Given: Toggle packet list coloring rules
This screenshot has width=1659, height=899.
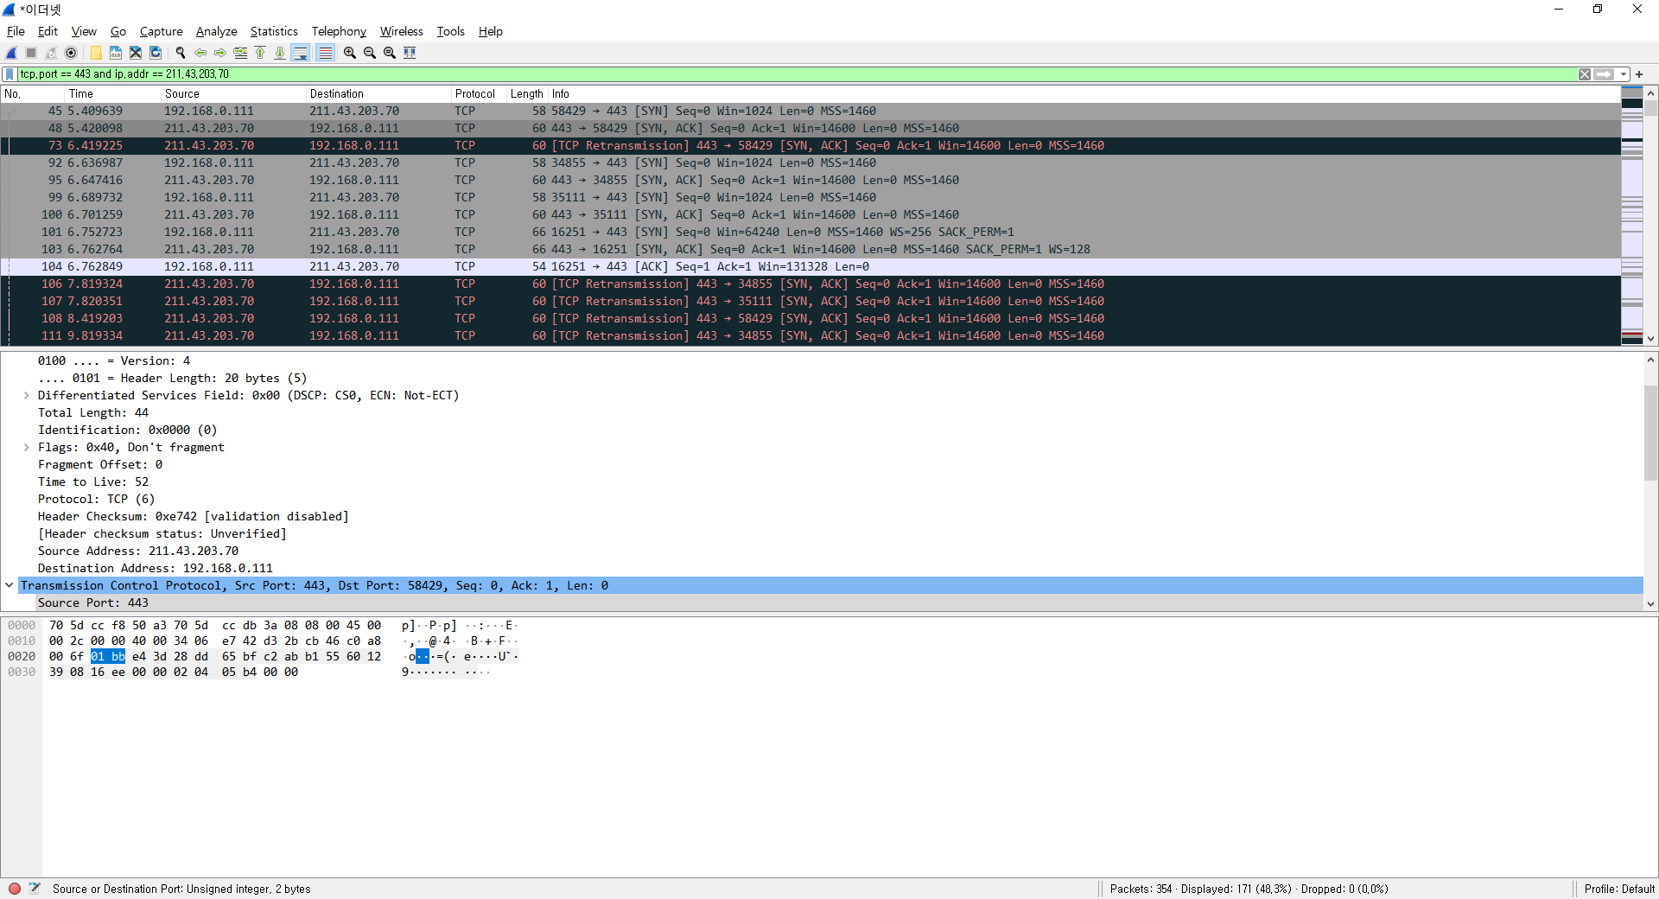Looking at the screenshot, I should (x=325, y=53).
